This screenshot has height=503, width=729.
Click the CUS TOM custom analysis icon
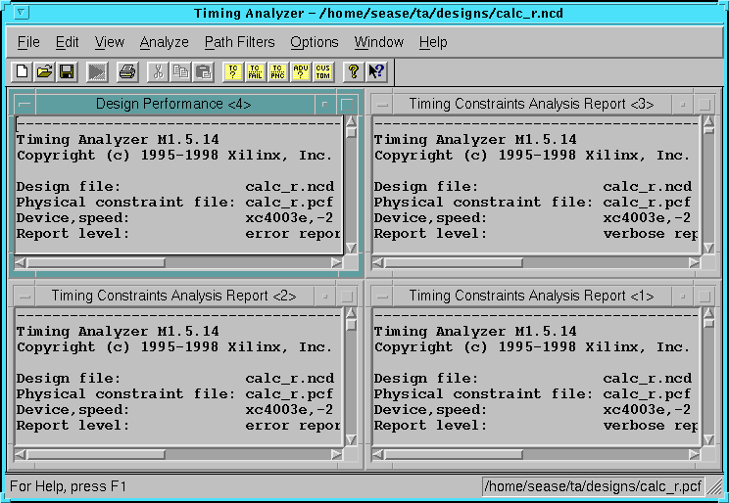(322, 71)
